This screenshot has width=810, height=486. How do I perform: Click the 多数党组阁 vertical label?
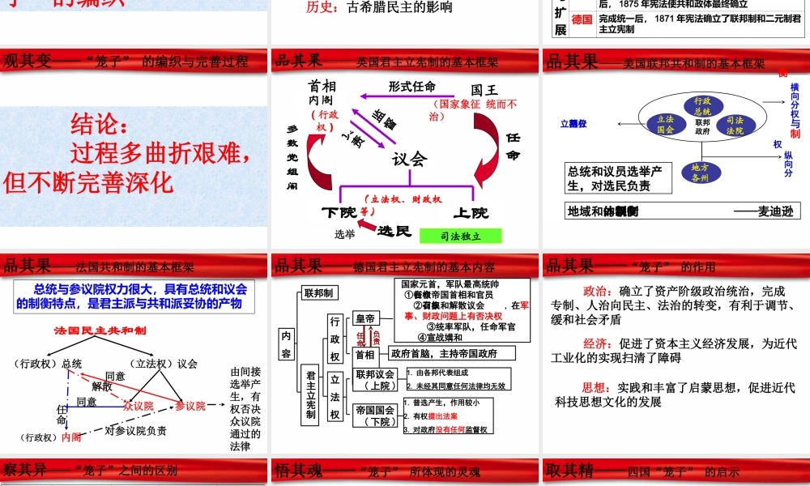click(292, 157)
